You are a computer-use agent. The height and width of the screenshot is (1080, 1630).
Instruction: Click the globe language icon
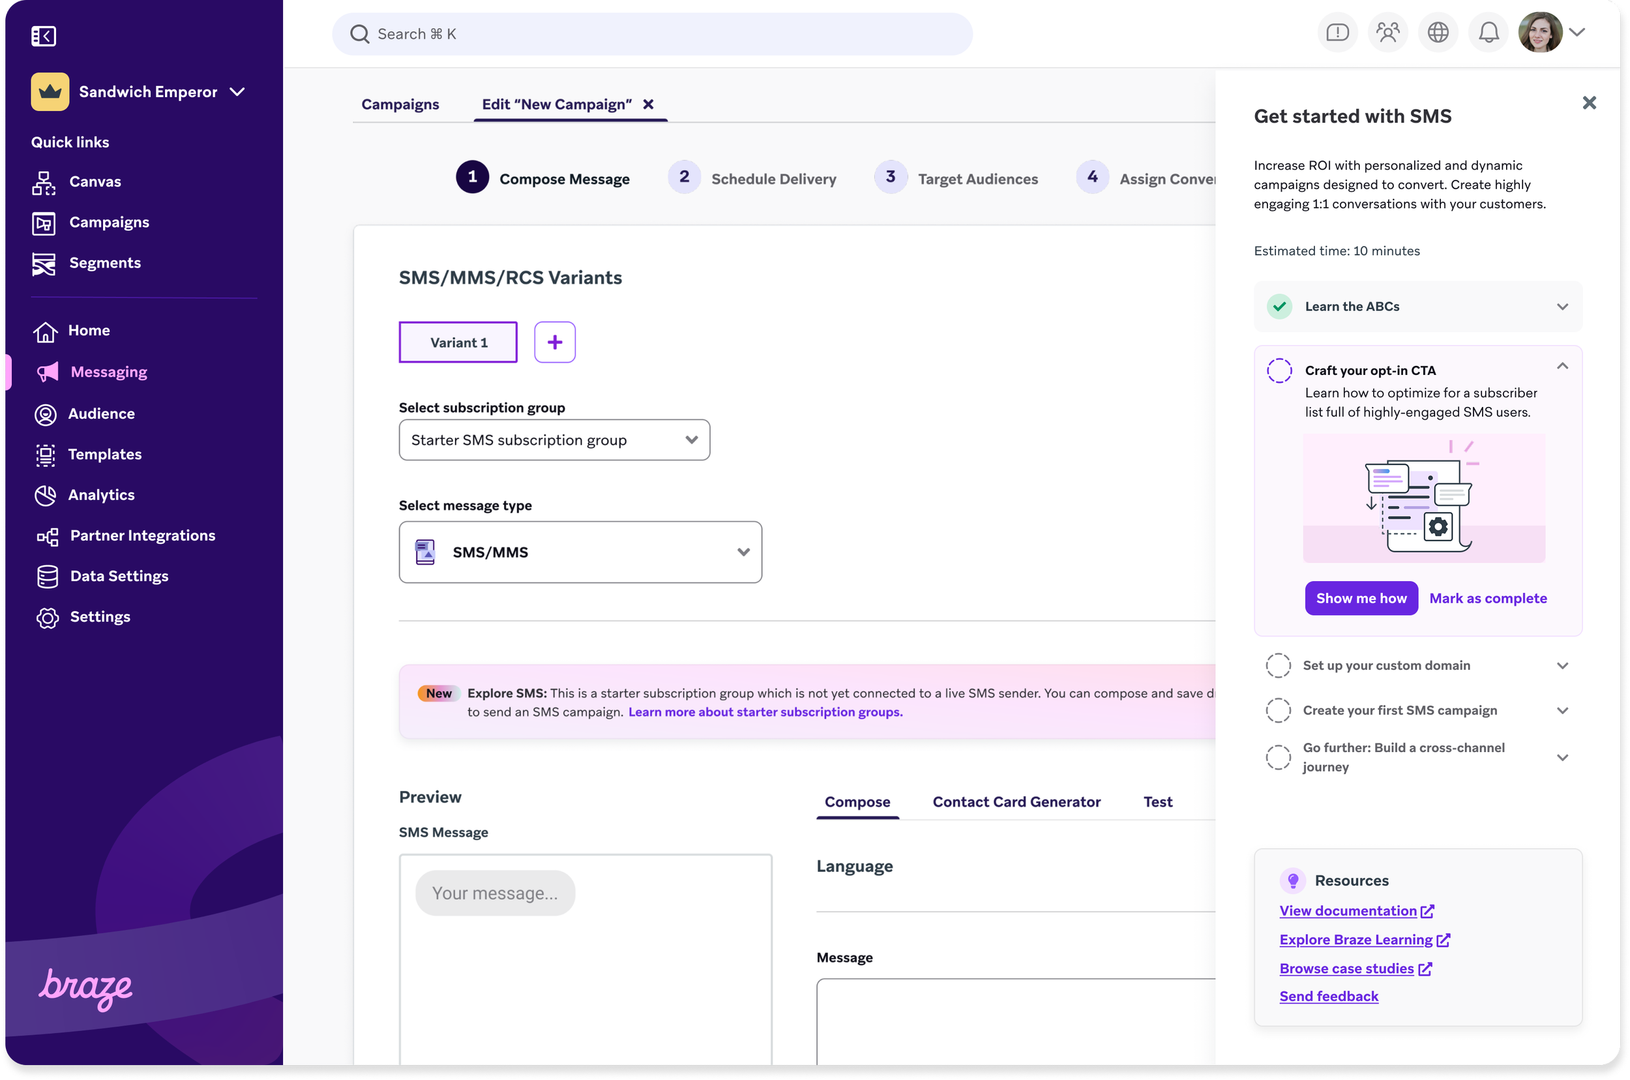1438,33
